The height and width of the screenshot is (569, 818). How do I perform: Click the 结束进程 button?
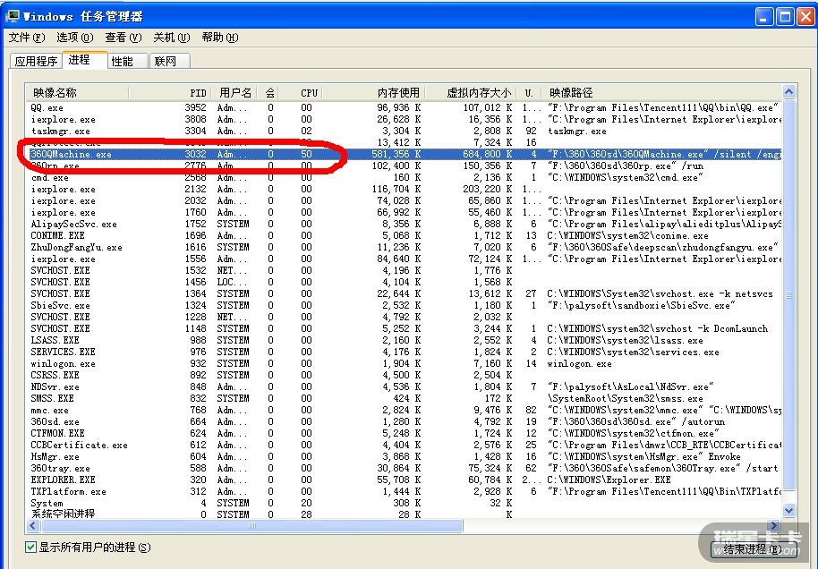[x=752, y=549]
